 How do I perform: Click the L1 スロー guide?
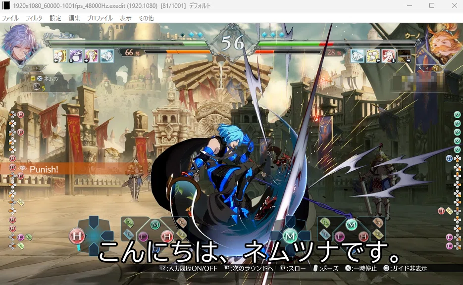[293, 268]
